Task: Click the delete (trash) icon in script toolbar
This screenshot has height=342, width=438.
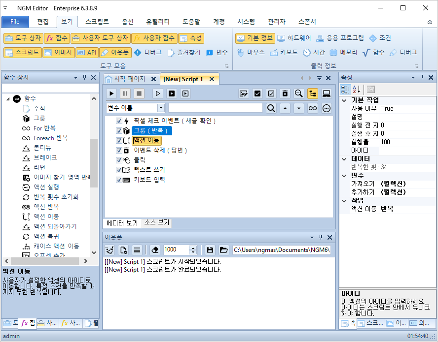Action: point(285,93)
